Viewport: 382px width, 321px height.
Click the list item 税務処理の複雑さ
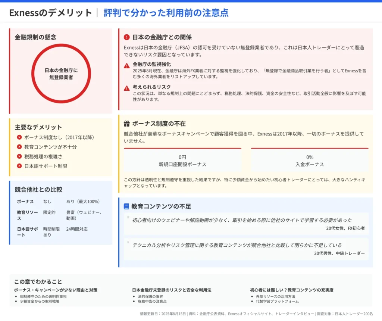43,156
